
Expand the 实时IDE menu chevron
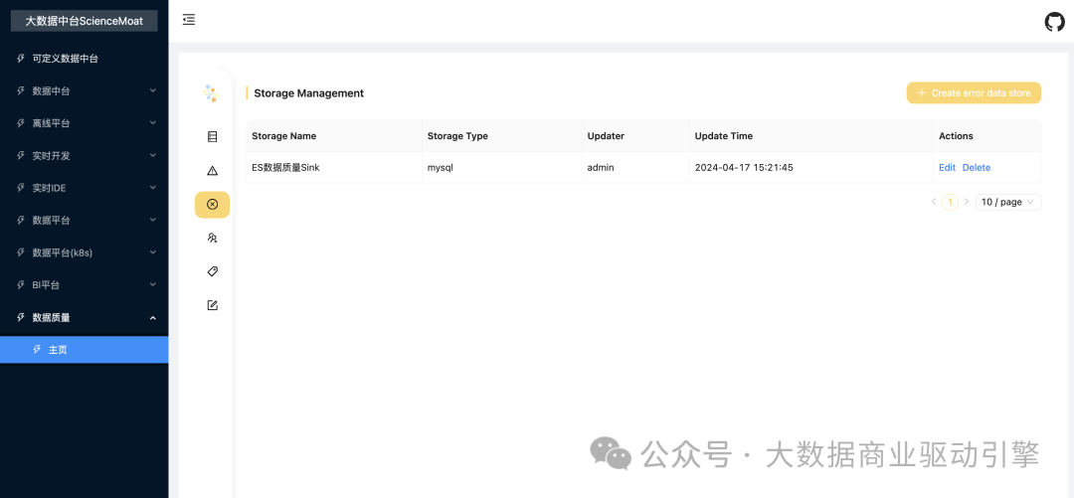tap(153, 187)
